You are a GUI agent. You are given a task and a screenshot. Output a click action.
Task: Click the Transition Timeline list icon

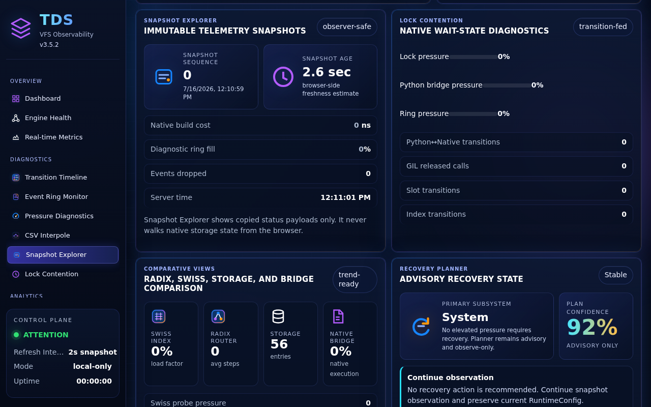coord(16,178)
